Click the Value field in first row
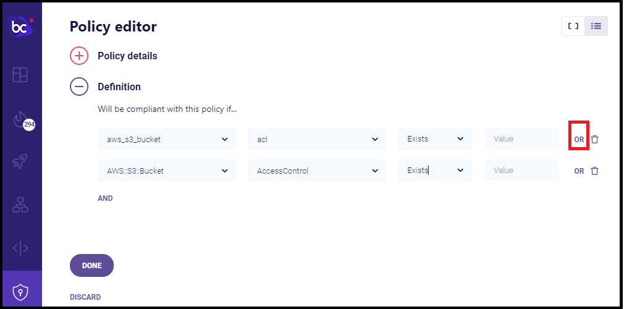The height and width of the screenshot is (309, 624). 521,139
